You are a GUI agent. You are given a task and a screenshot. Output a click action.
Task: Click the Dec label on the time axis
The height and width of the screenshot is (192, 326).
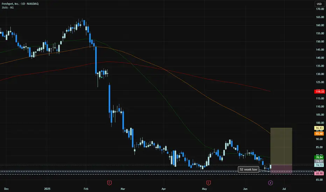coord(6,189)
